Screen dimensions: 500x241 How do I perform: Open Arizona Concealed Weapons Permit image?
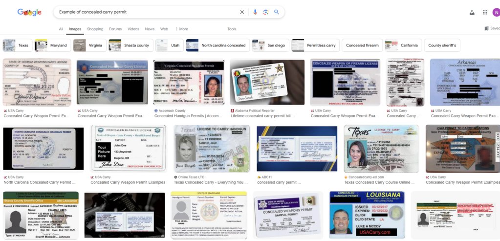[288, 215]
